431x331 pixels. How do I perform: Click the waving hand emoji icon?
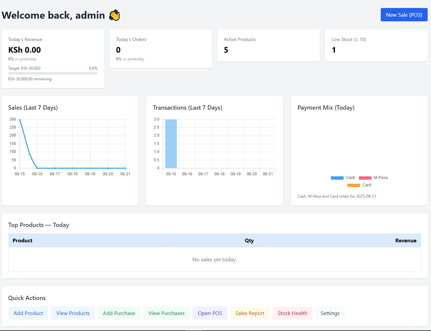(114, 15)
